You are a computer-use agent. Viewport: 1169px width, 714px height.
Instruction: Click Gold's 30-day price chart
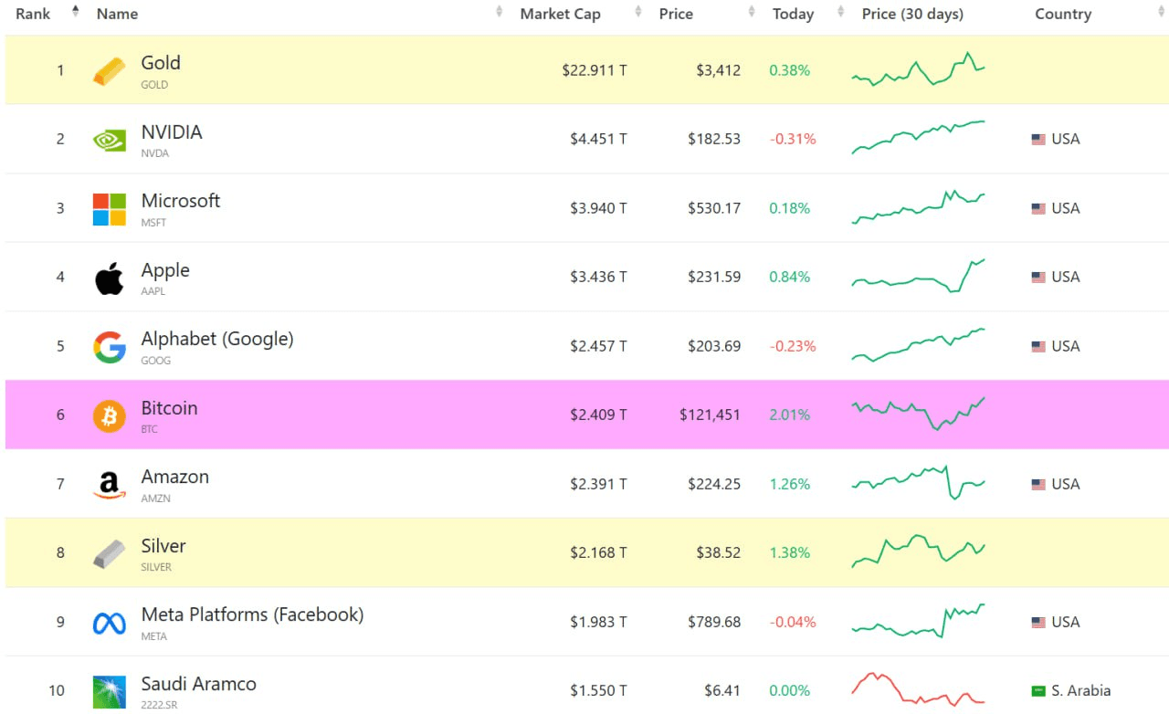click(x=918, y=69)
